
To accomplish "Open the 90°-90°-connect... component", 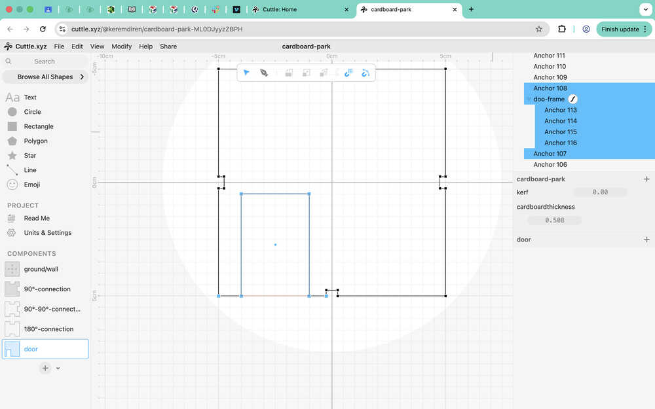I will pyautogui.click(x=45, y=310).
